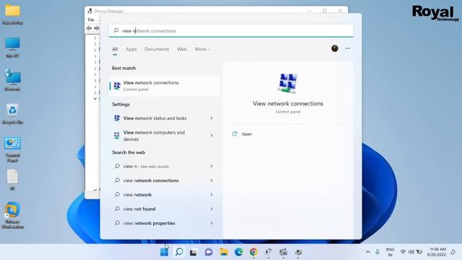Open the View network connections best match result
Screen dimensions: 462x260
pyautogui.click(x=165, y=86)
